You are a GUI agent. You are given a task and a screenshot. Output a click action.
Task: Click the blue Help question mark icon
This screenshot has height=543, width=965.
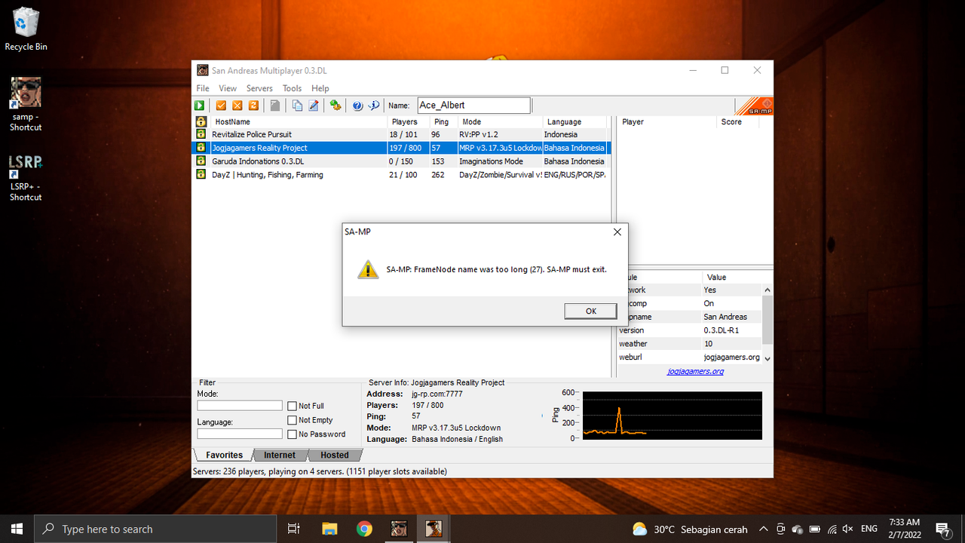[x=357, y=106]
